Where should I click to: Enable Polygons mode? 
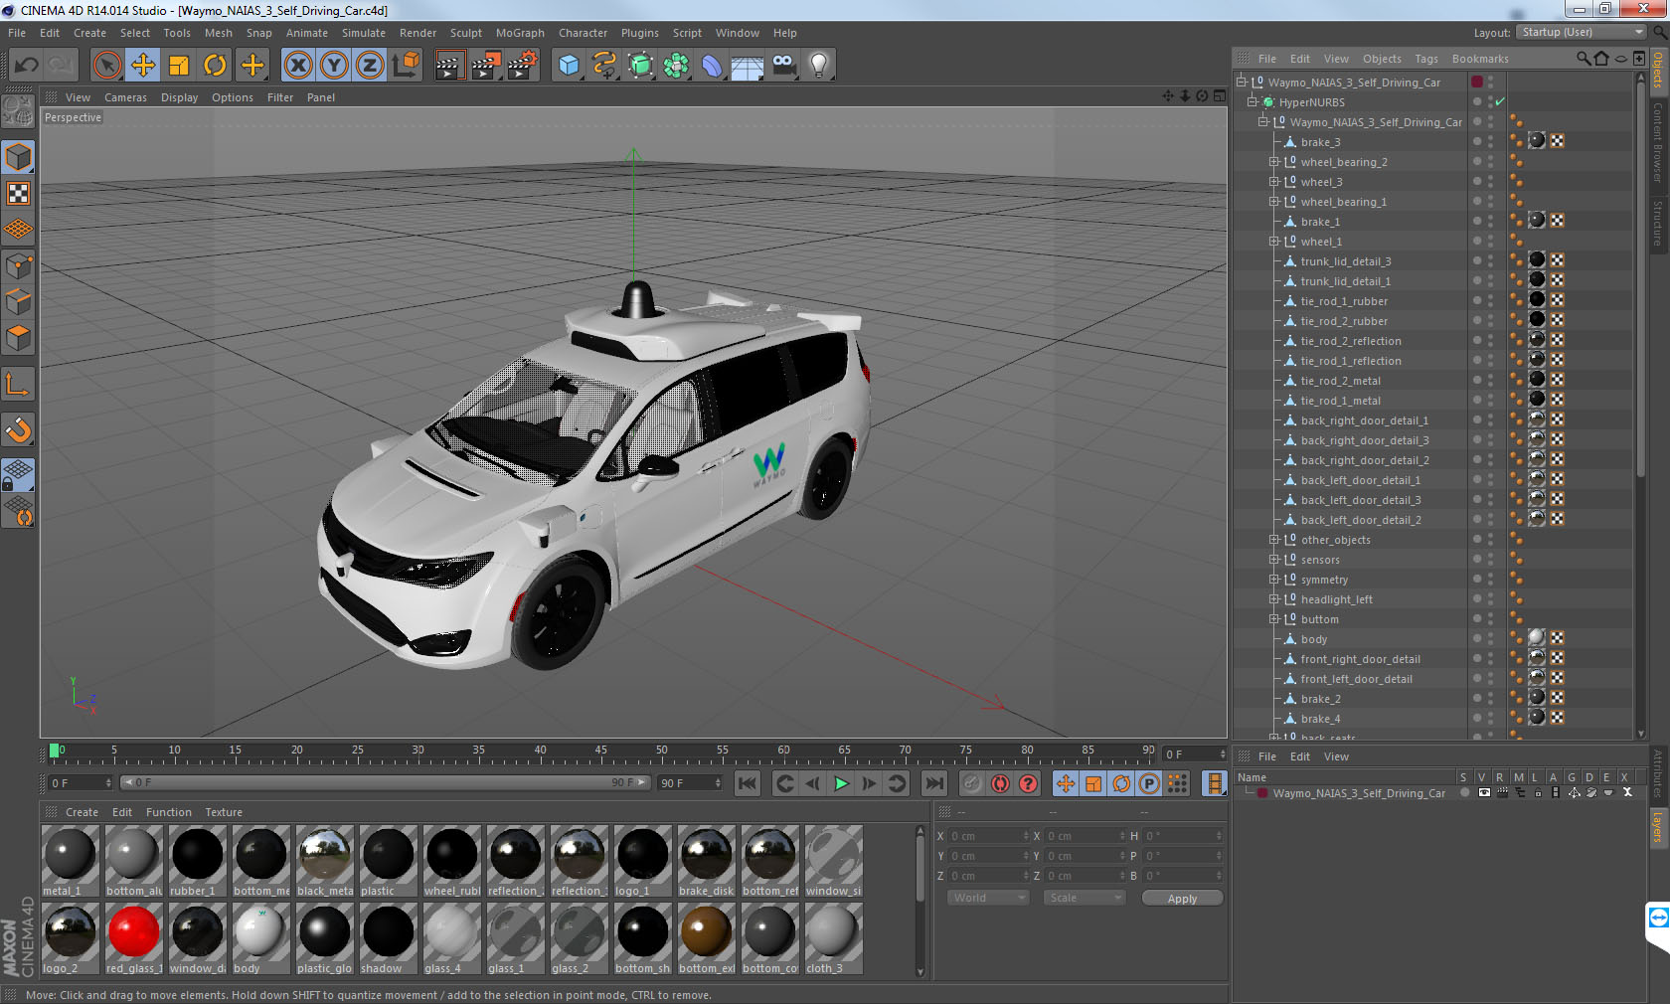(19, 338)
